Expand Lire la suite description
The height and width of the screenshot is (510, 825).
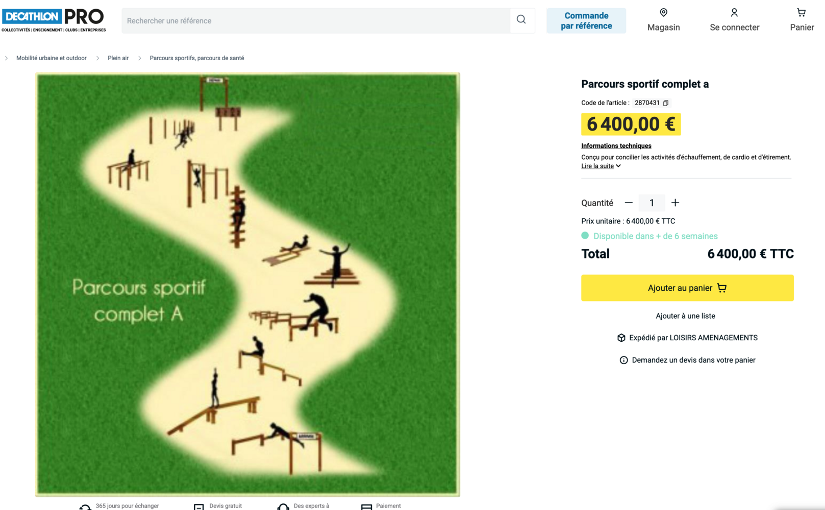coord(601,166)
